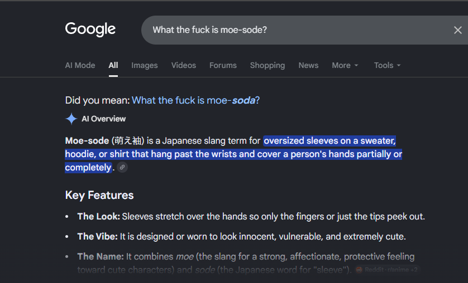This screenshot has width=468, height=283.
Task: Clear the search box with X icon
Action: 457,30
